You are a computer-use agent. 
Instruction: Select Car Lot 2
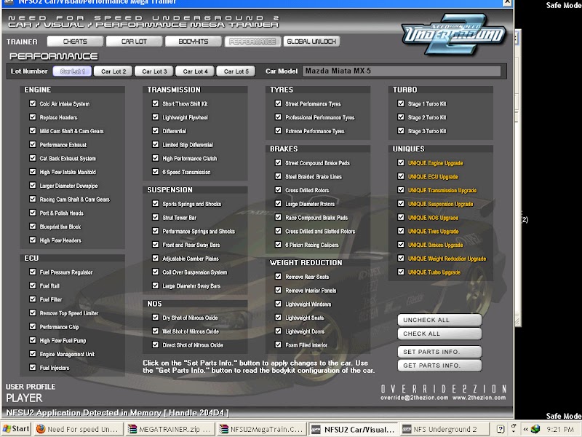[113, 71]
